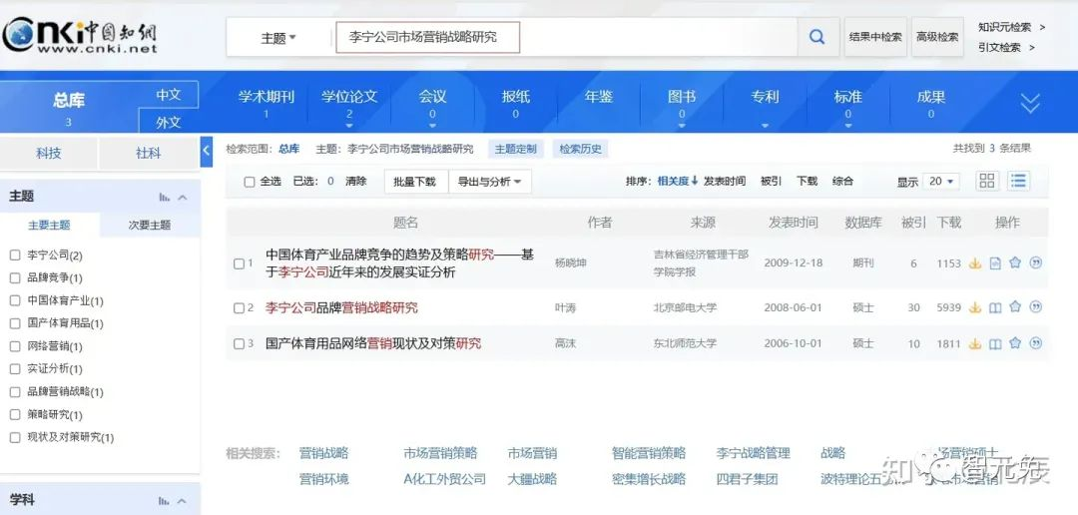Viewport: 1078px width, 515px height.
Task: Select the checkbox for result 3
Action: click(239, 343)
